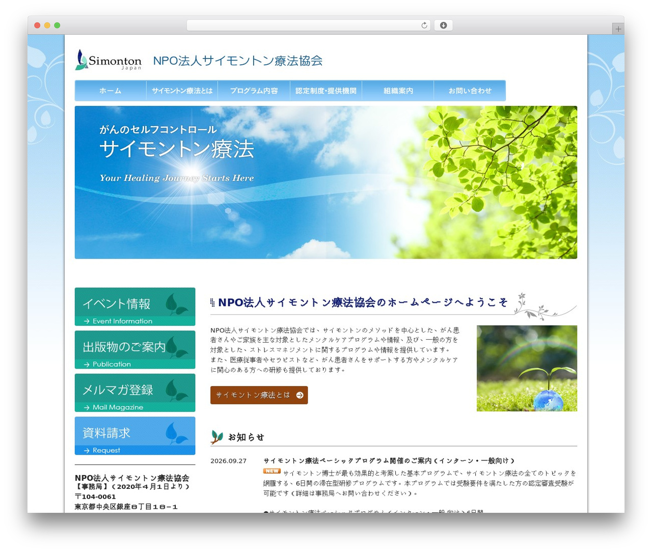Click the browser address bar
Image resolution: width=652 pixels, height=552 pixels.
(x=308, y=25)
